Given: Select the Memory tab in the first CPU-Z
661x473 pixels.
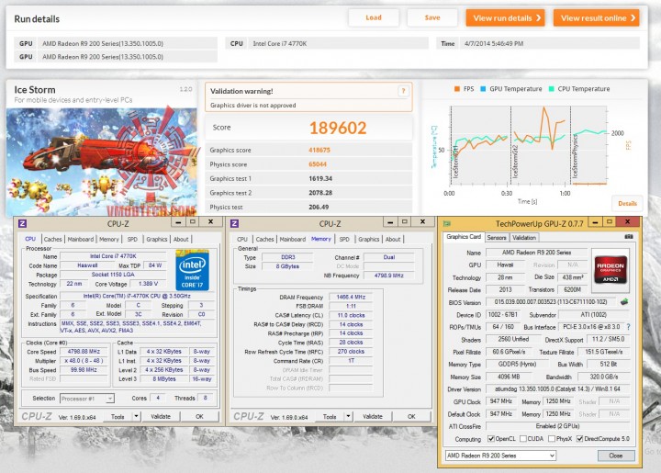Looking at the screenshot, I should pyautogui.click(x=108, y=239).
